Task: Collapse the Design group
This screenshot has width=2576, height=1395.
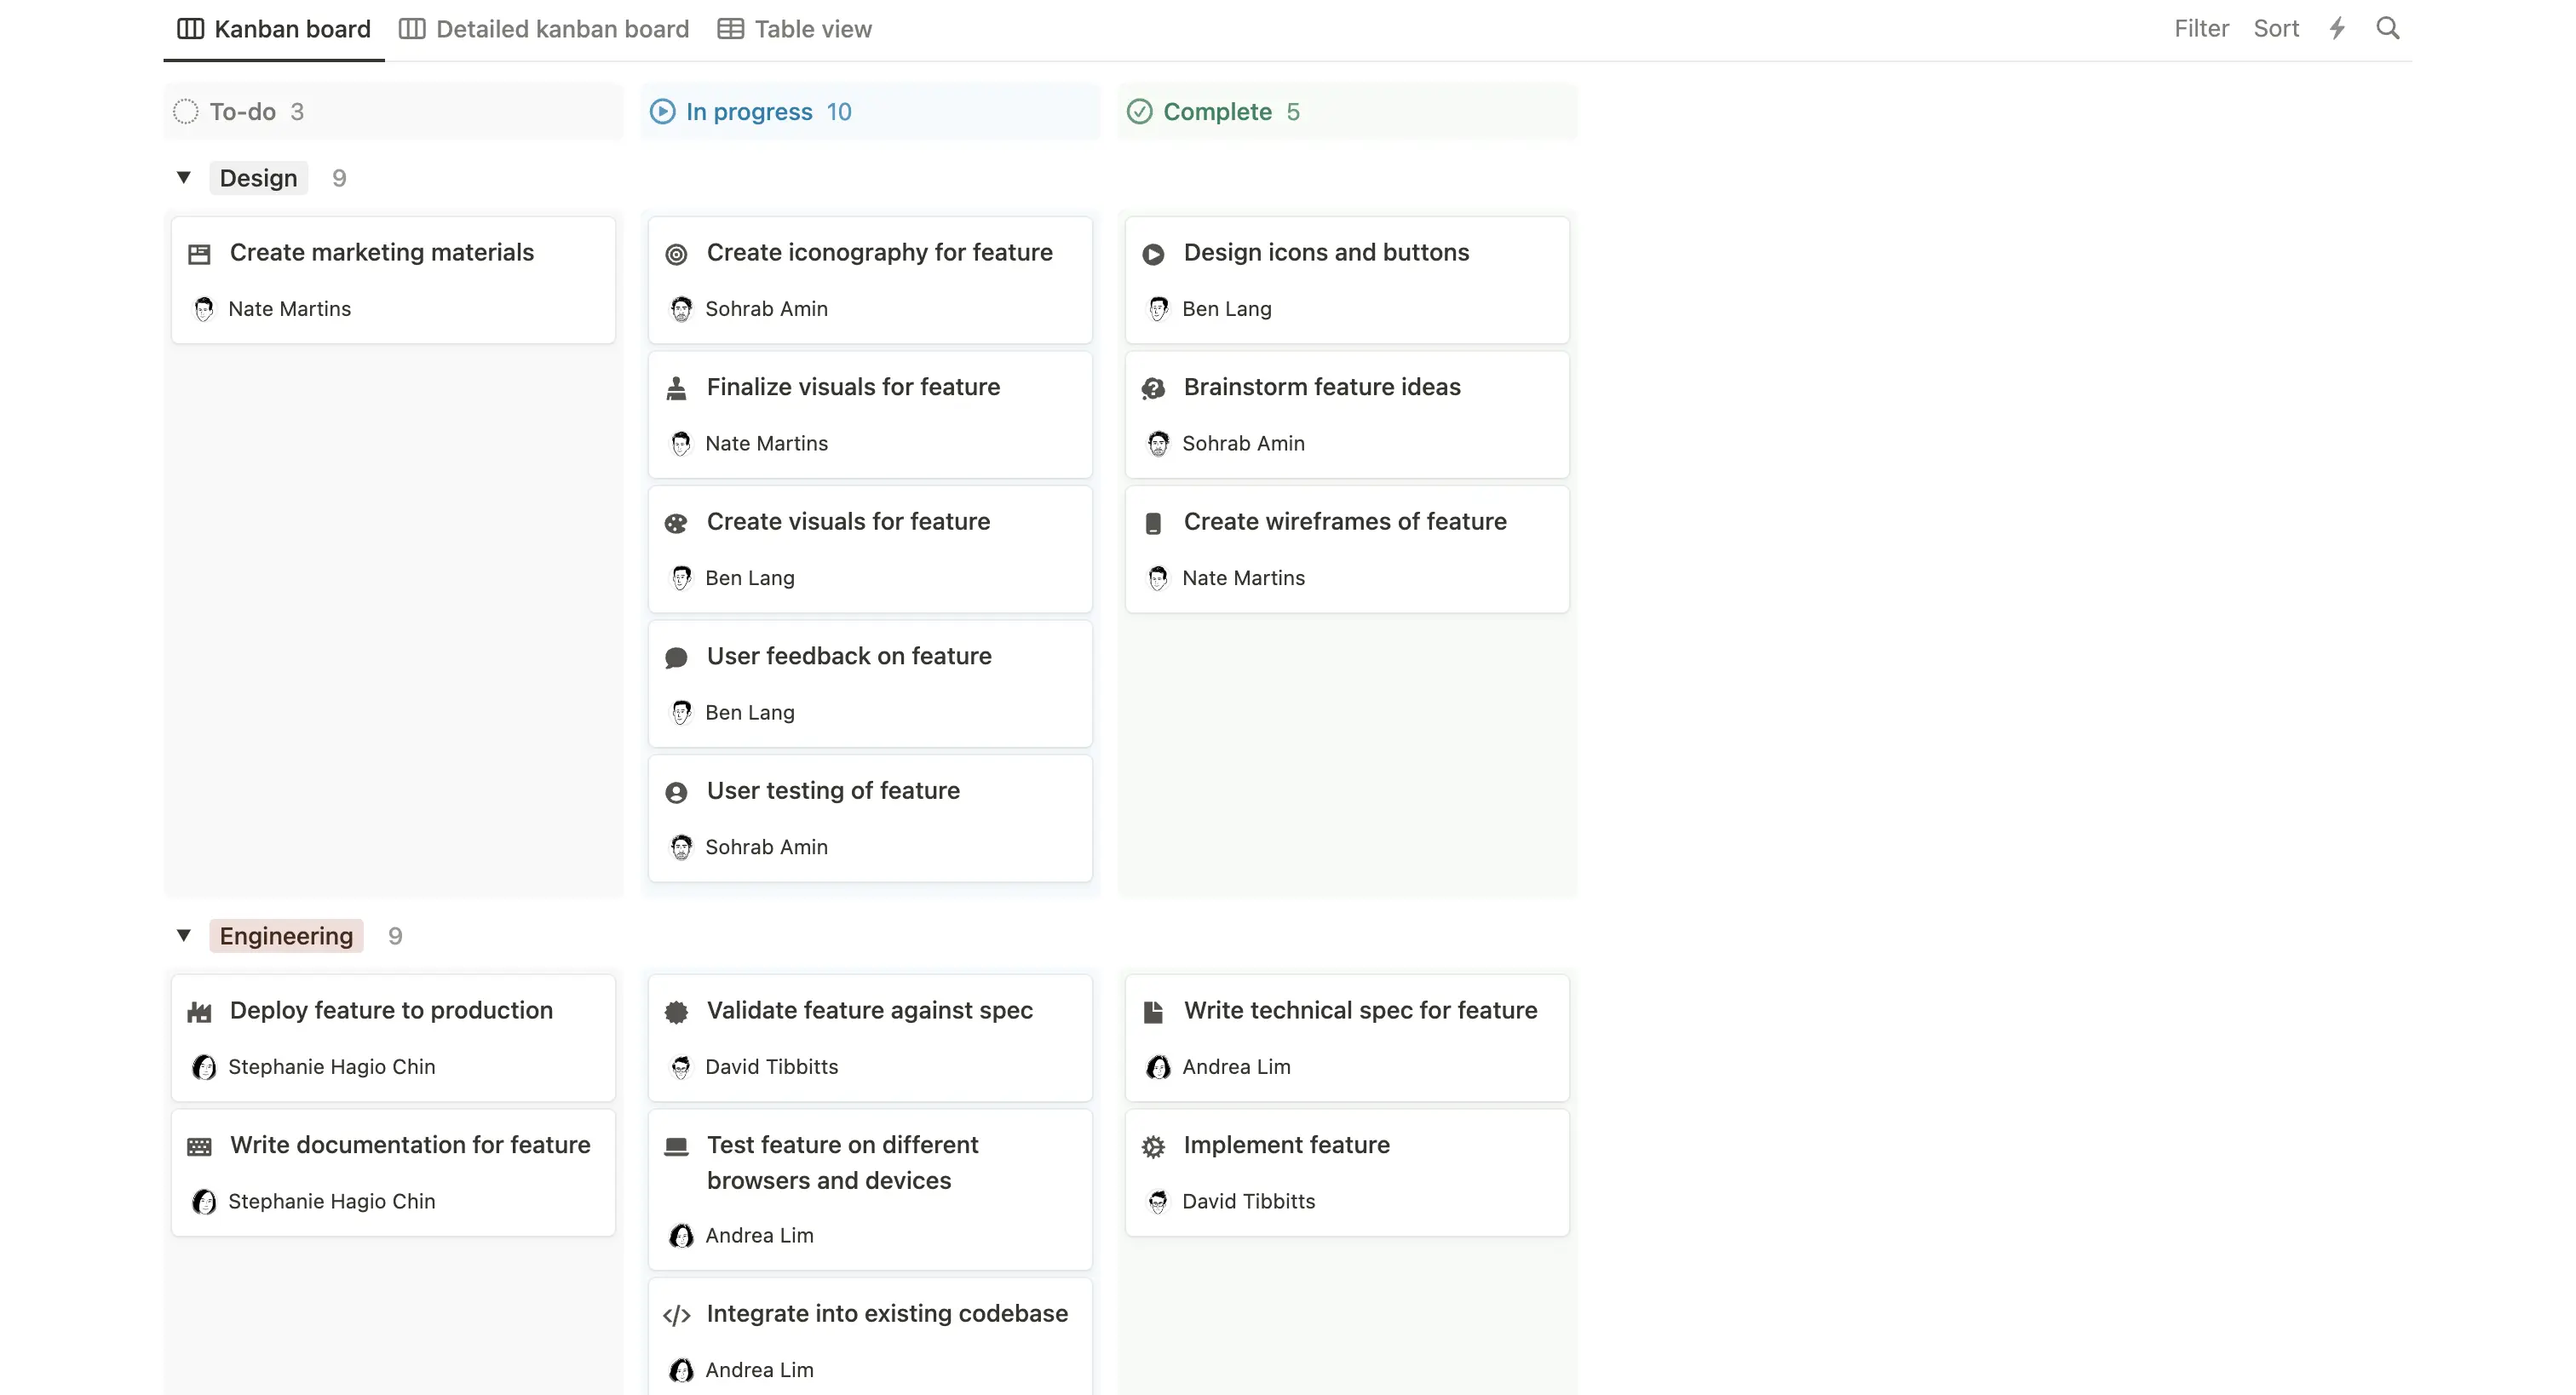Action: (x=184, y=177)
